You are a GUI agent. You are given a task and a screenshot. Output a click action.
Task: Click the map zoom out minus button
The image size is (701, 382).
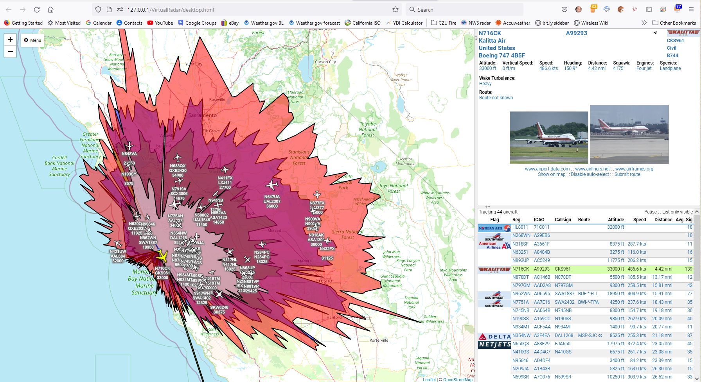pos(10,52)
